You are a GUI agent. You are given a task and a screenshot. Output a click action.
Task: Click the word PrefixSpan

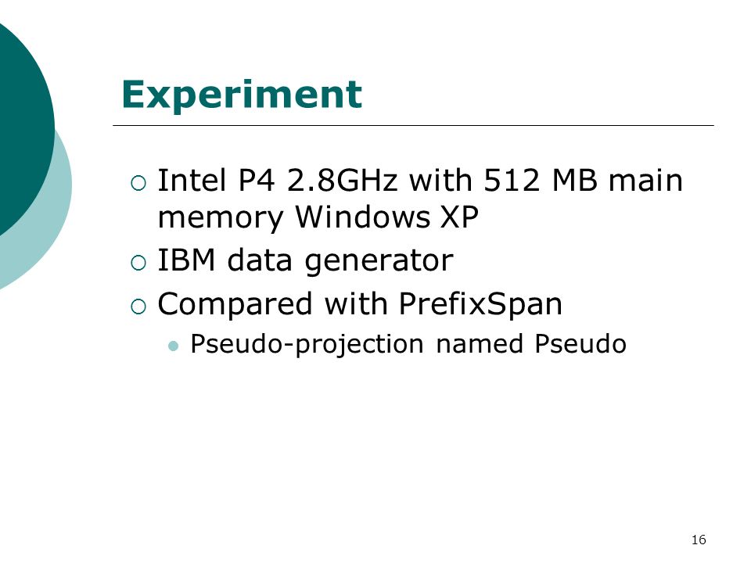click(480, 304)
